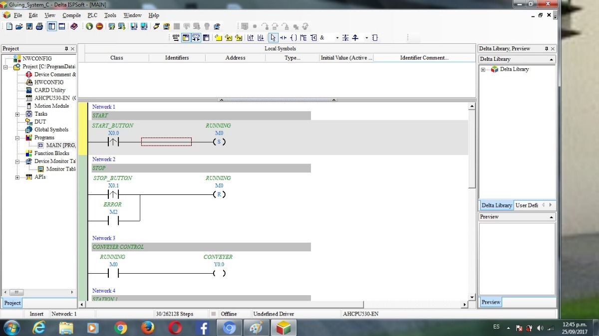Screen dimensions: 599x336
Task: Click the Identifiers column header
Action: click(177, 58)
